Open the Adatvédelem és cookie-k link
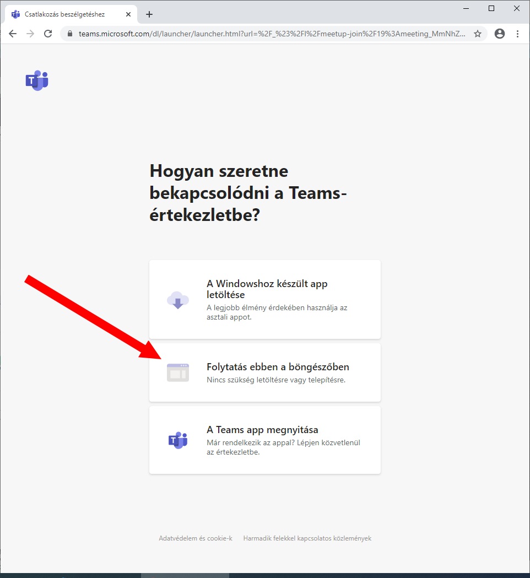The height and width of the screenshot is (578, 530). (x=196, y=538)
